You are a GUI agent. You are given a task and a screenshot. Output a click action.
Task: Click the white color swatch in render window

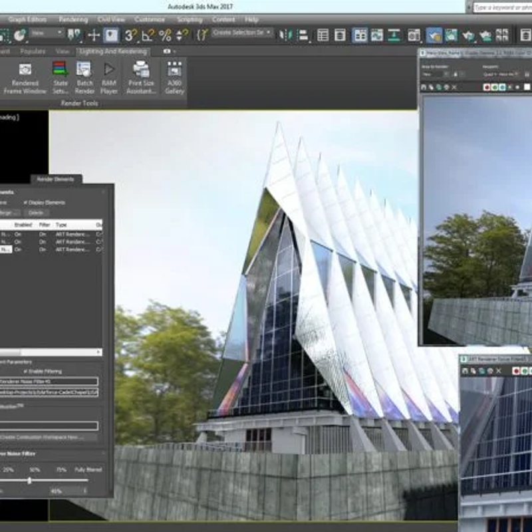coord(527,87)
